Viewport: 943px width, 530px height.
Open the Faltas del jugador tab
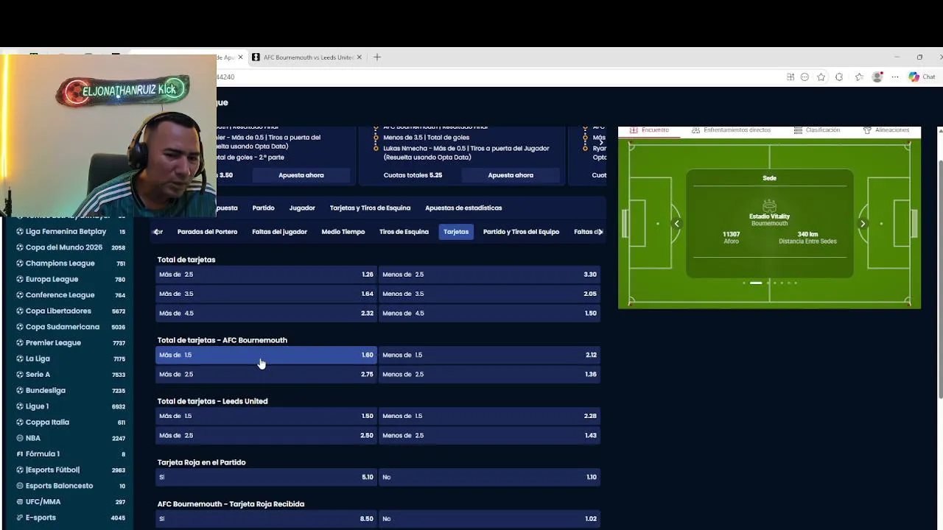tap(279, 232)
